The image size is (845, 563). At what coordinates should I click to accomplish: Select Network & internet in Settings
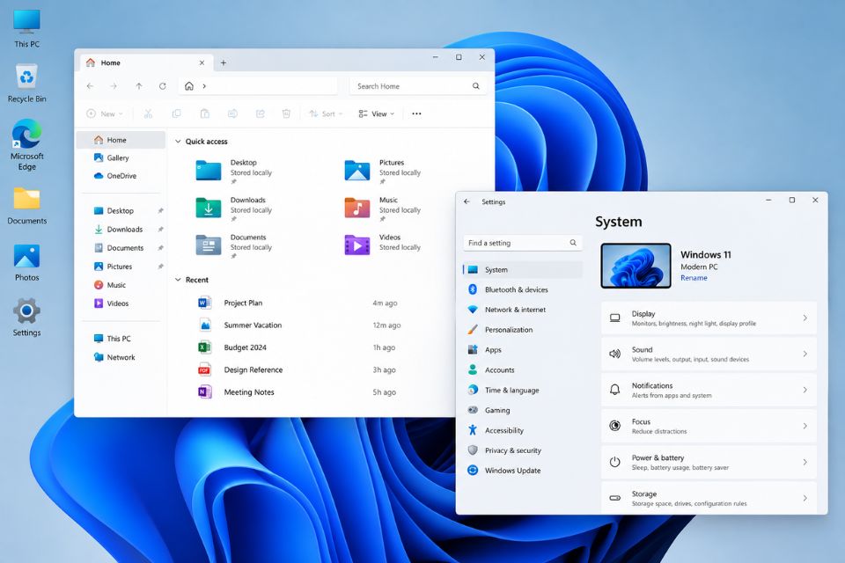coord(523,310)
